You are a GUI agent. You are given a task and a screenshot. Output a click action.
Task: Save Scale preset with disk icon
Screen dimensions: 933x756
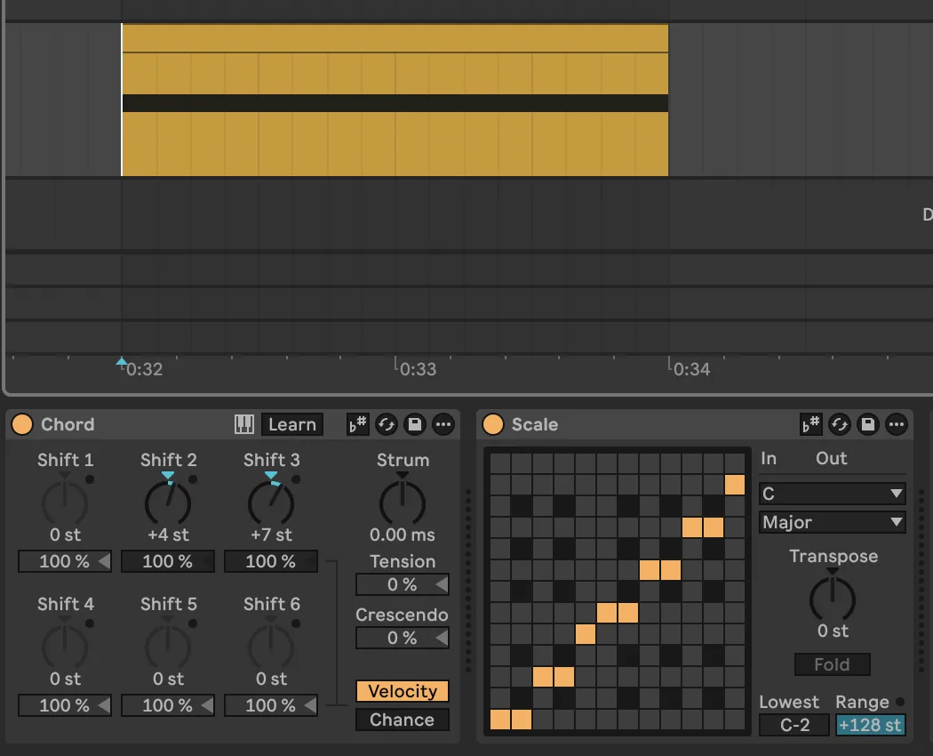[868, 425]
